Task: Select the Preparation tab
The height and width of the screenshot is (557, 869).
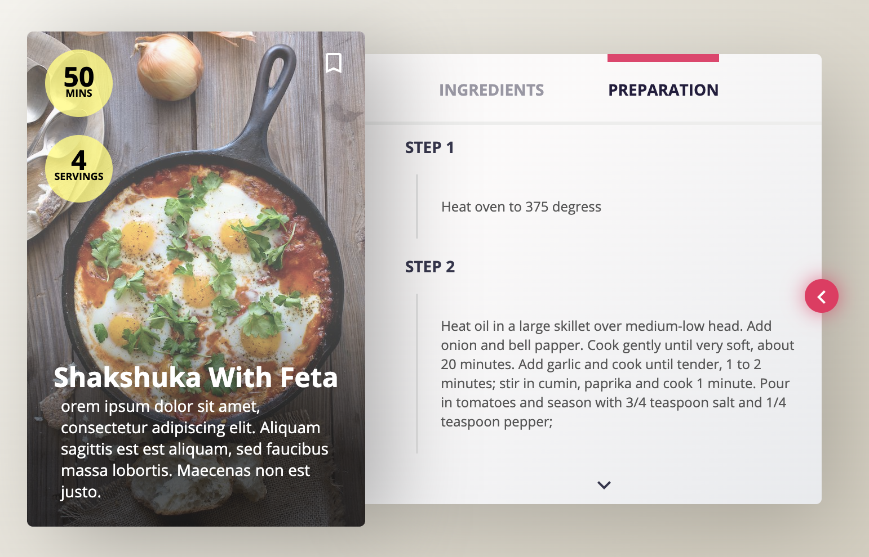Action: point(663,90)
